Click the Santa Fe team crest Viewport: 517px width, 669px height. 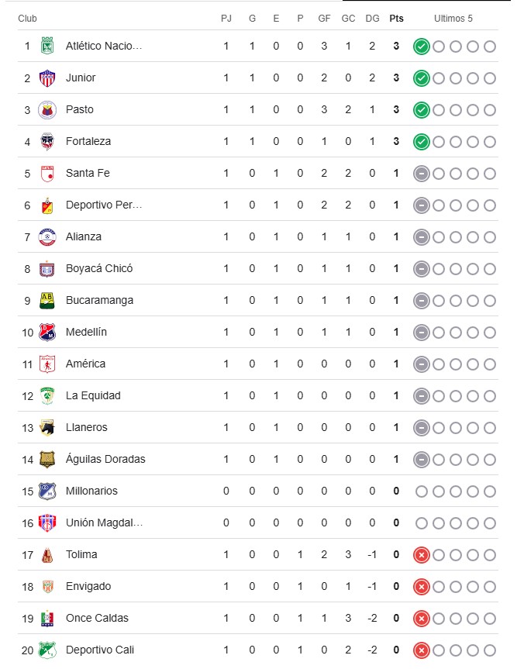(x=47, y=173)
